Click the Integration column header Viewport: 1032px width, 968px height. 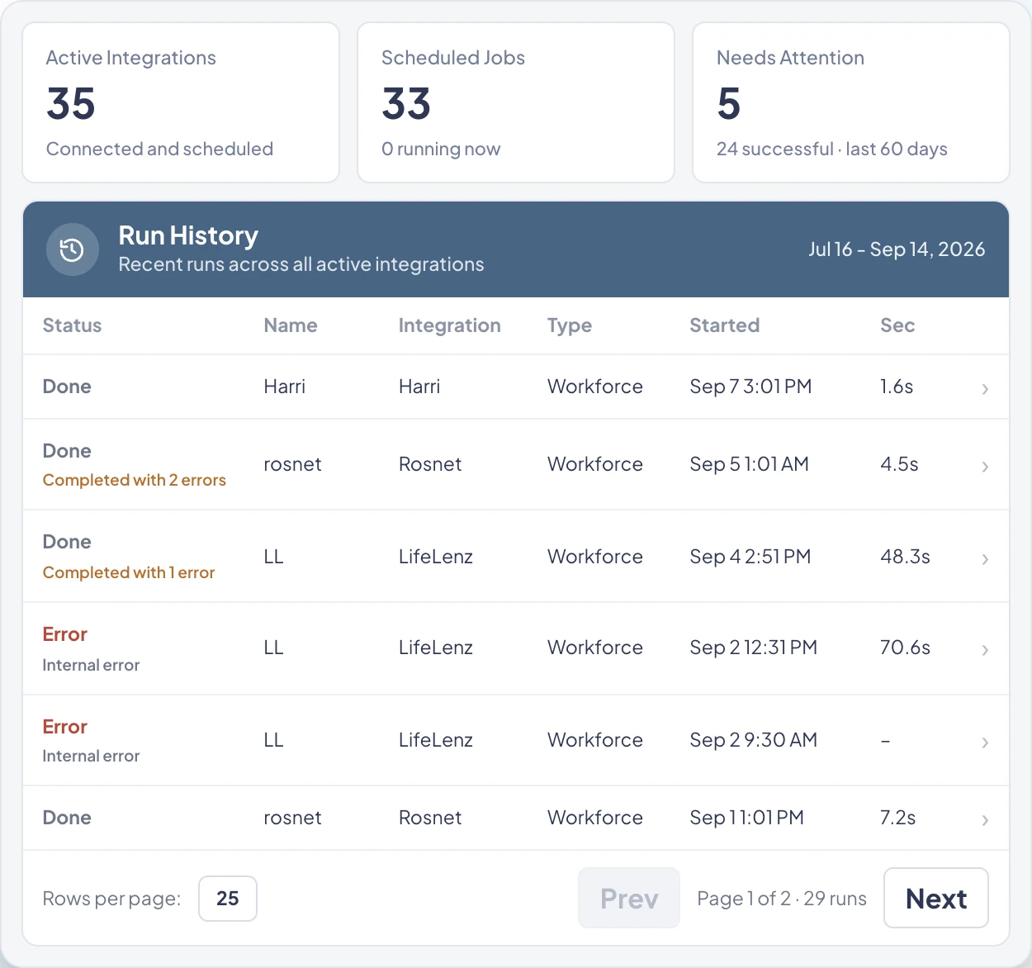(450, 325)
